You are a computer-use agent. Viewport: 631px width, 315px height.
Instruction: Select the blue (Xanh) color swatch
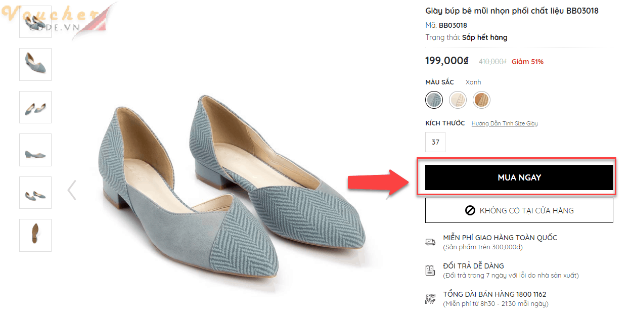(434, 100)
